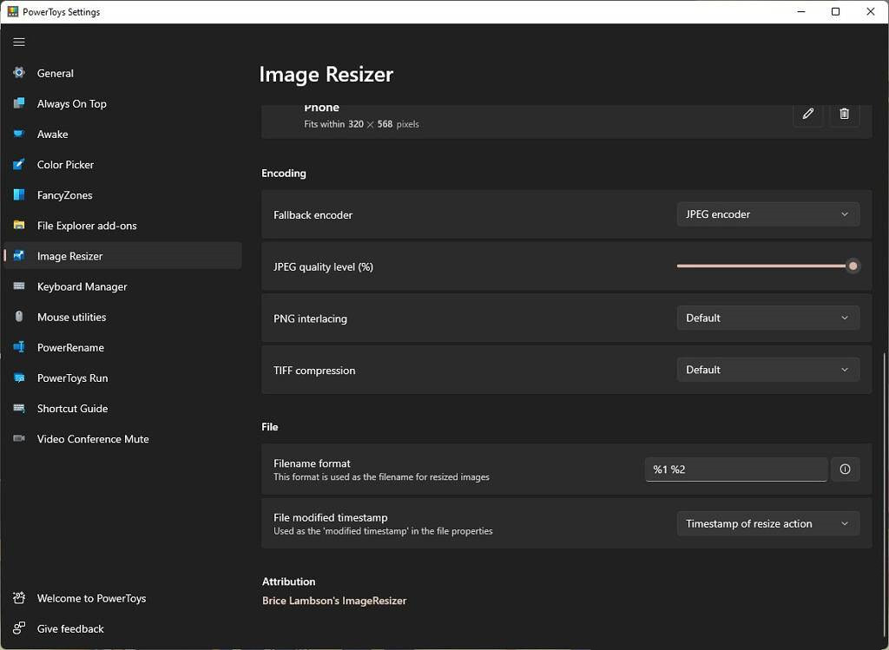Go to Keyboard Manager settings
Viewport: 889px width, 650px height.
tap(82, 286)
